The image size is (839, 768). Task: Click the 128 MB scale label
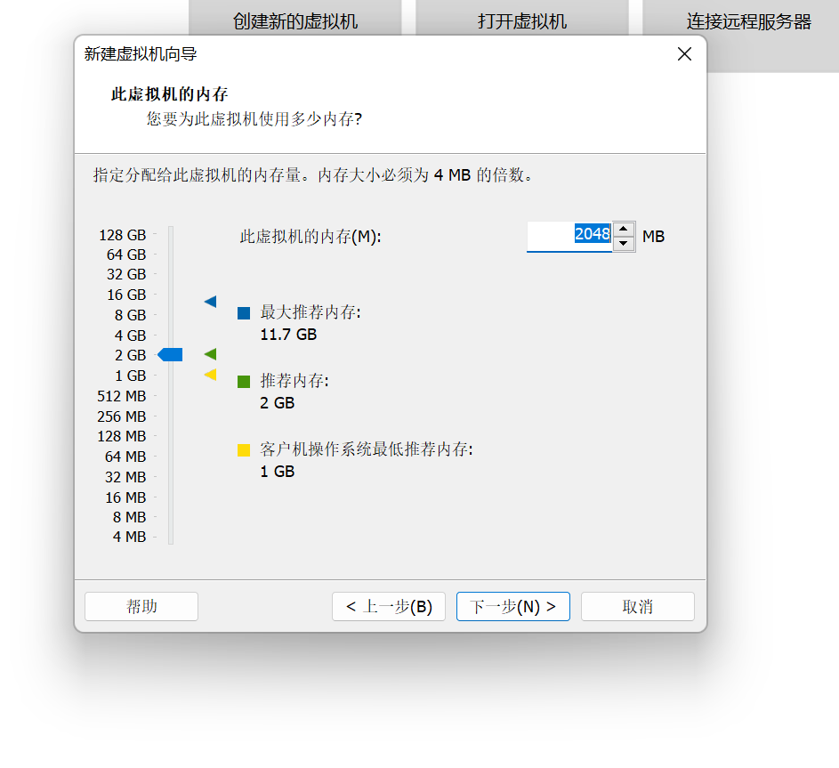122,436
